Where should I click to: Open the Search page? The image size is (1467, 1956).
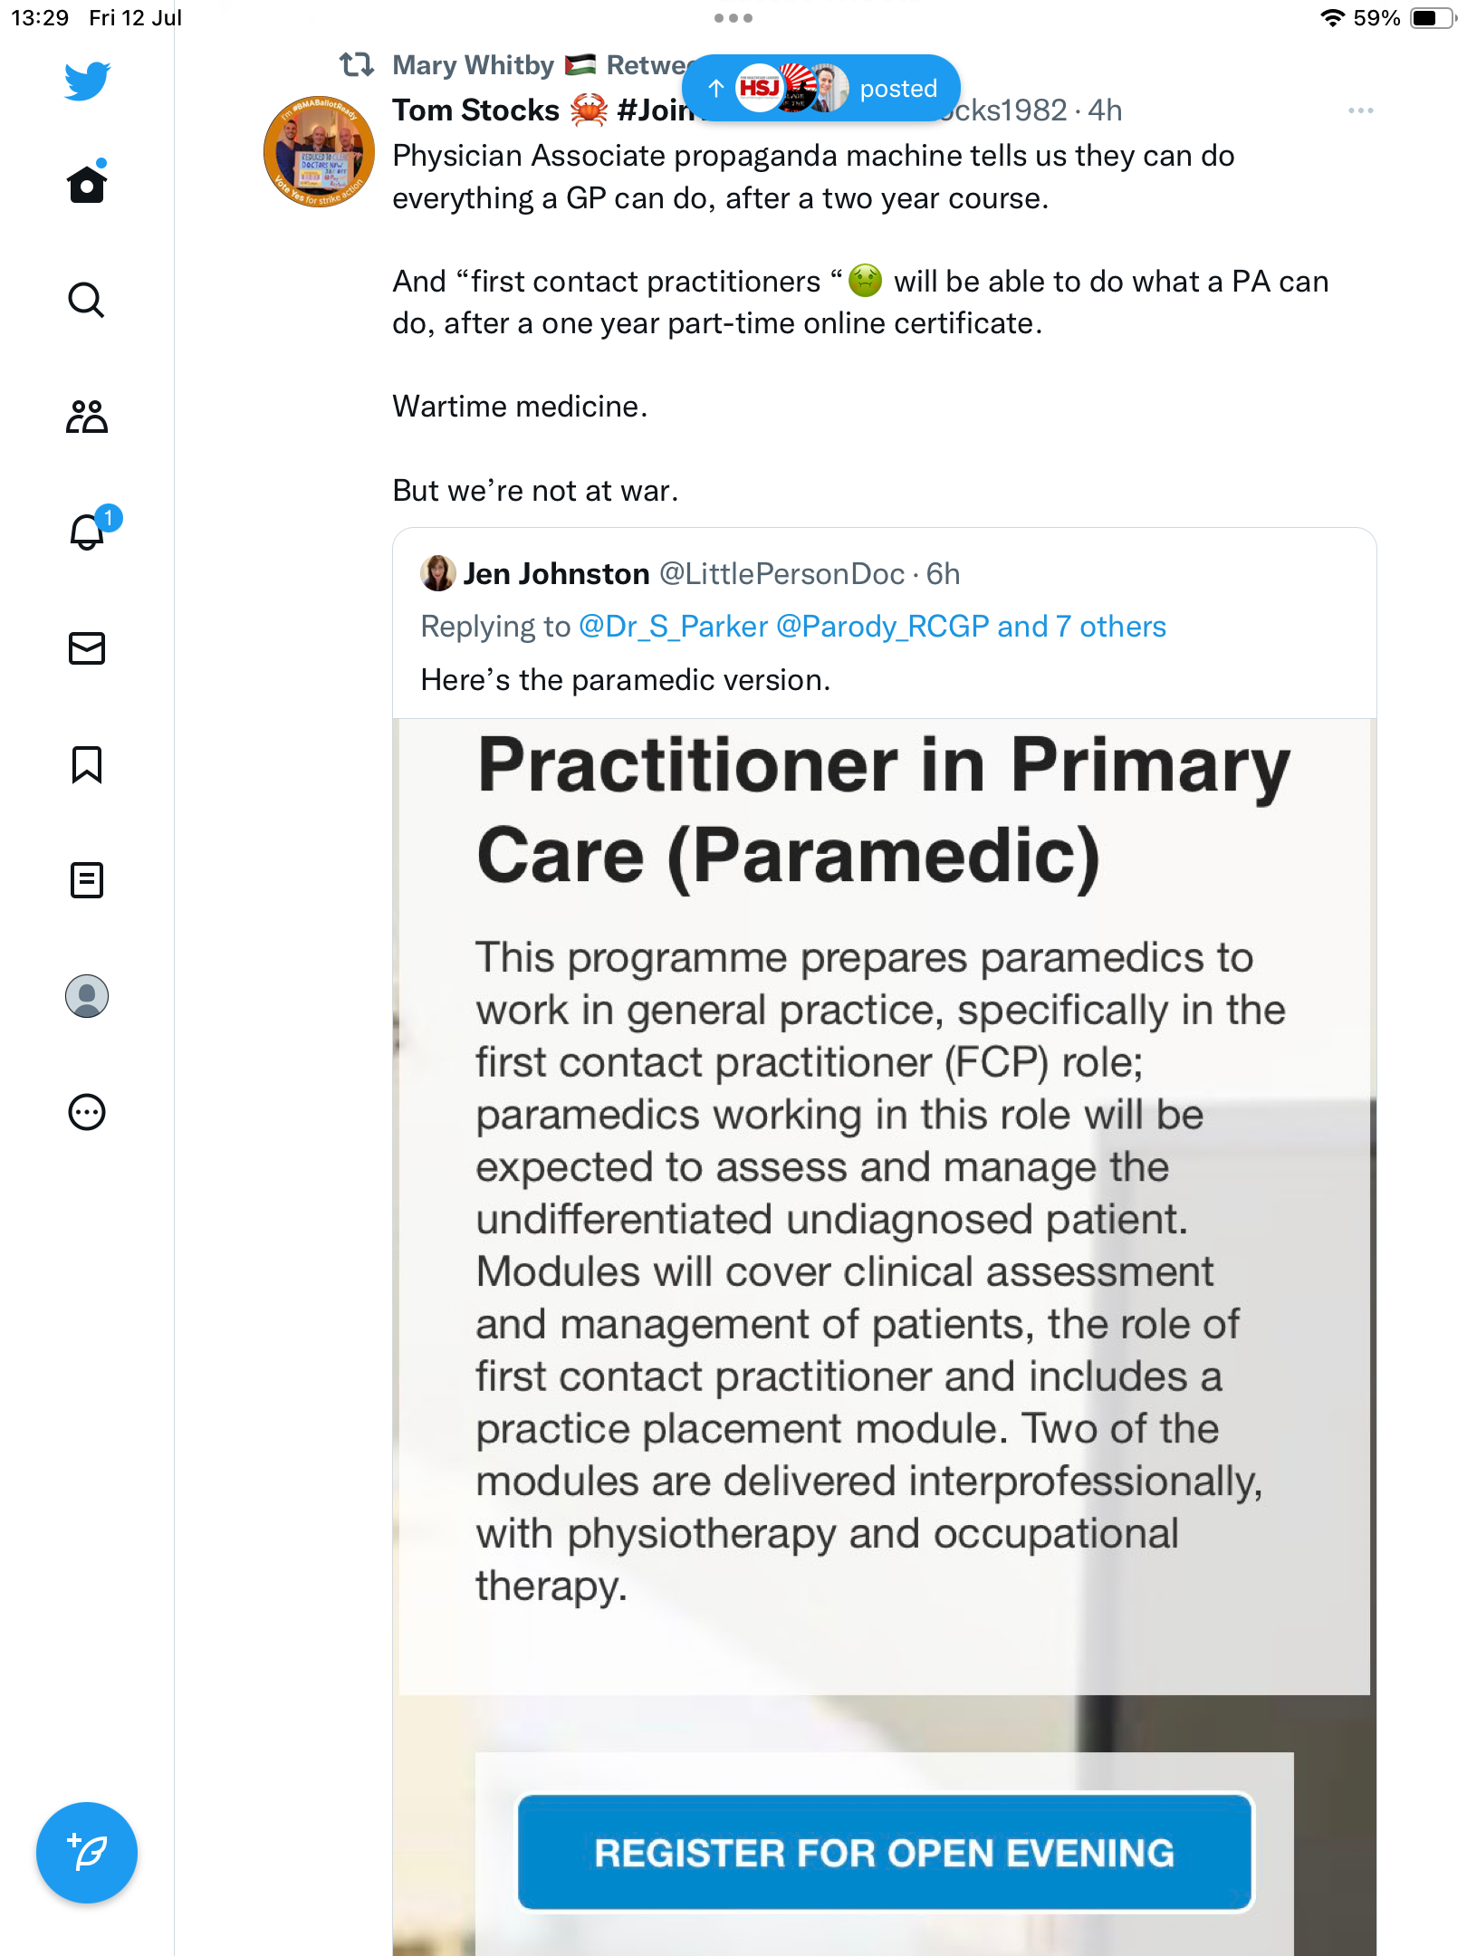(x=87, y=300)
